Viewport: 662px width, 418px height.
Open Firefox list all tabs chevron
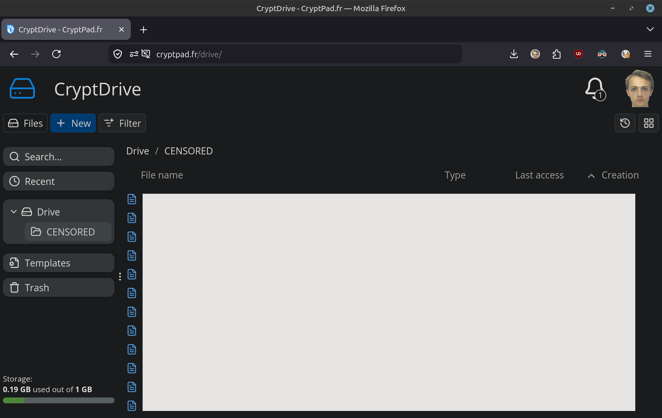pos(650,29)
